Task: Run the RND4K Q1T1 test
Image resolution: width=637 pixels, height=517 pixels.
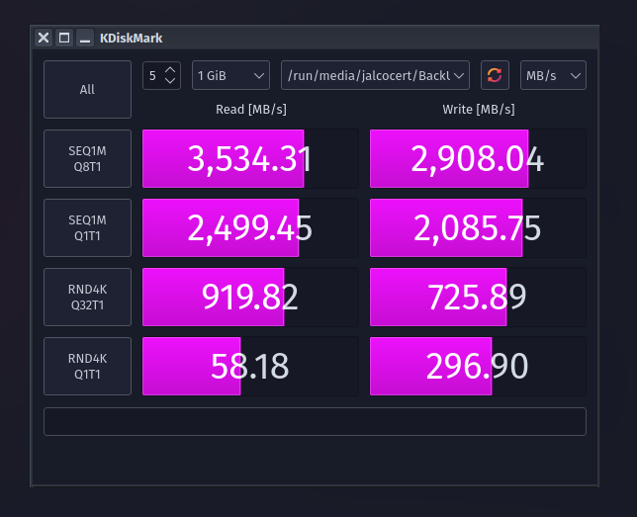Action: tap(87, 366)
